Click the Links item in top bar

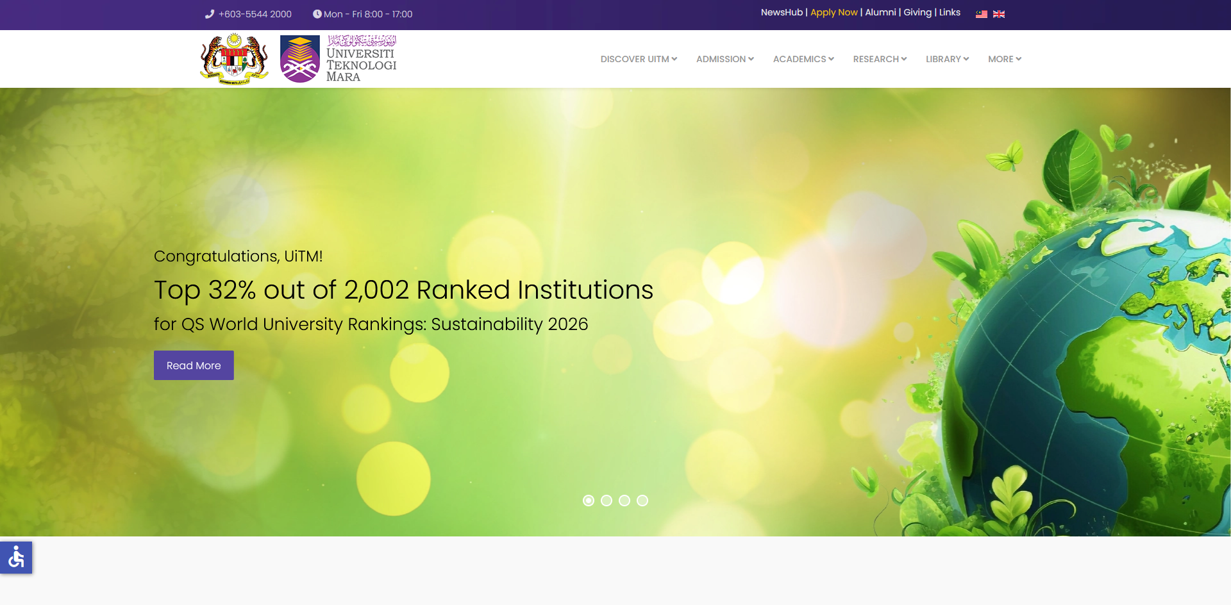(950, 12)
